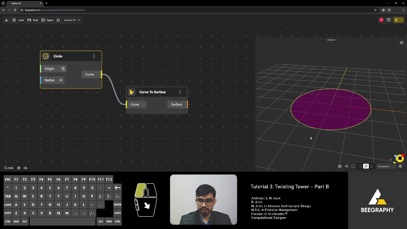
Task: Click the red user avatar button
Action: tap(381, 20)
